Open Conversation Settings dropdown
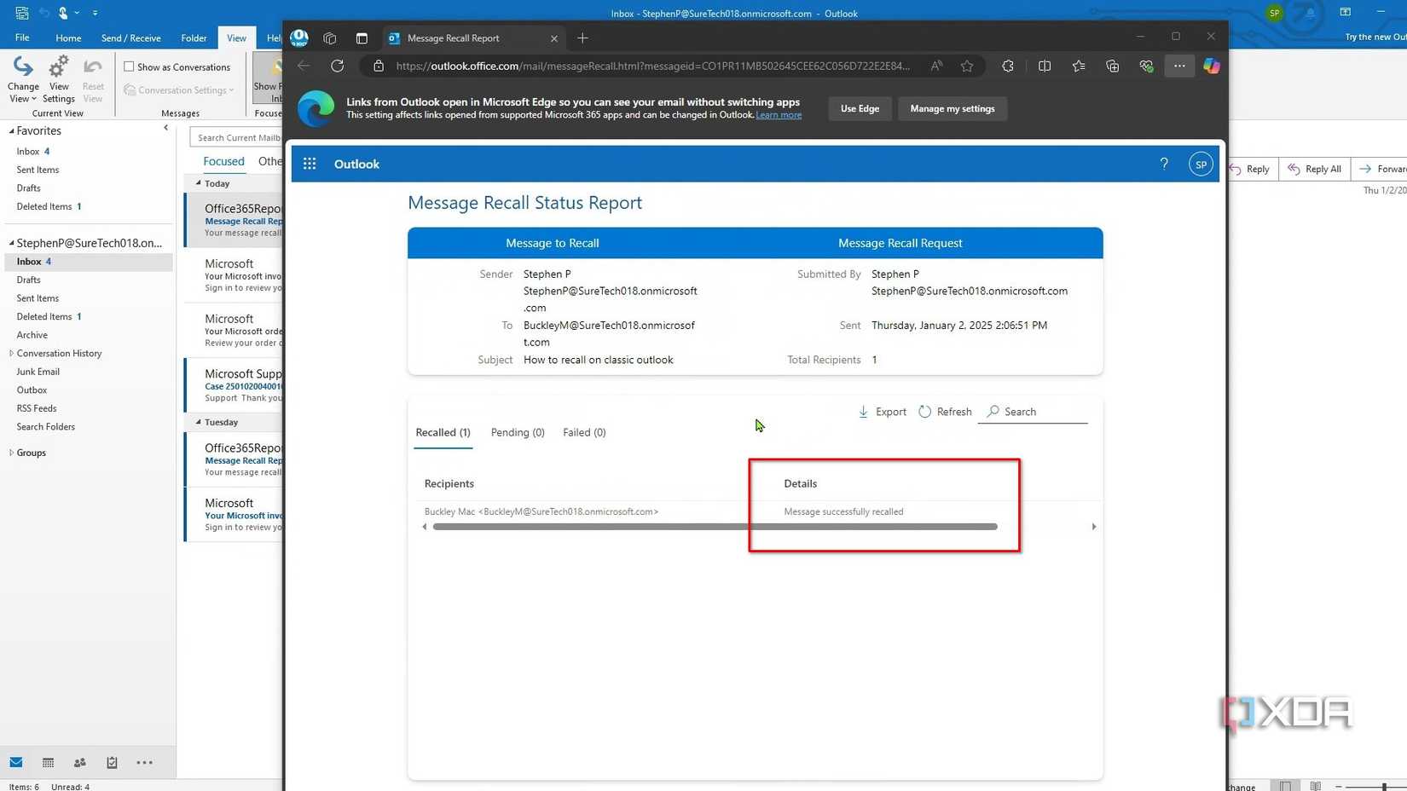The image size is (1407, 791). pos(179,89)
